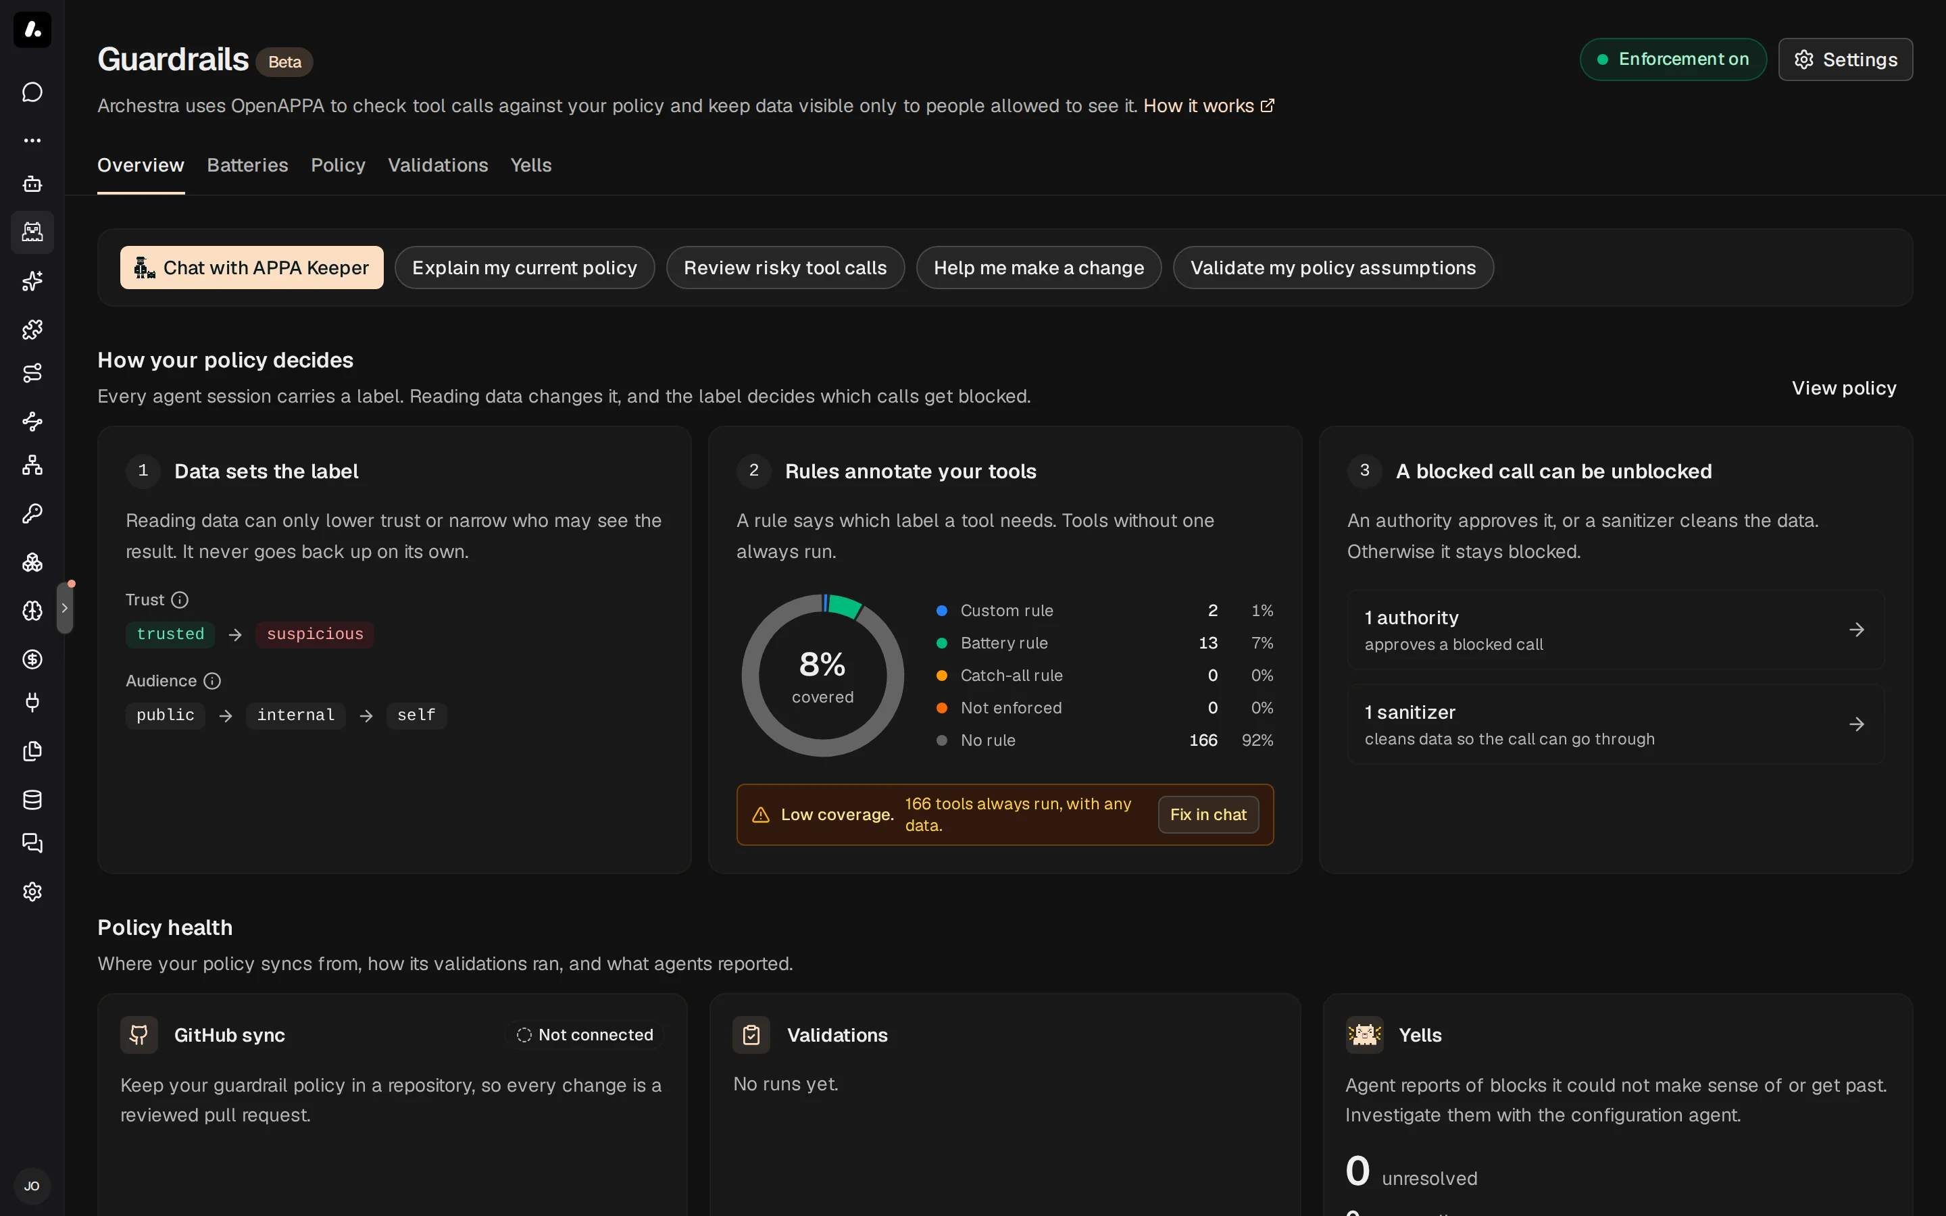Click the Audience info icon

click(212, 681)
